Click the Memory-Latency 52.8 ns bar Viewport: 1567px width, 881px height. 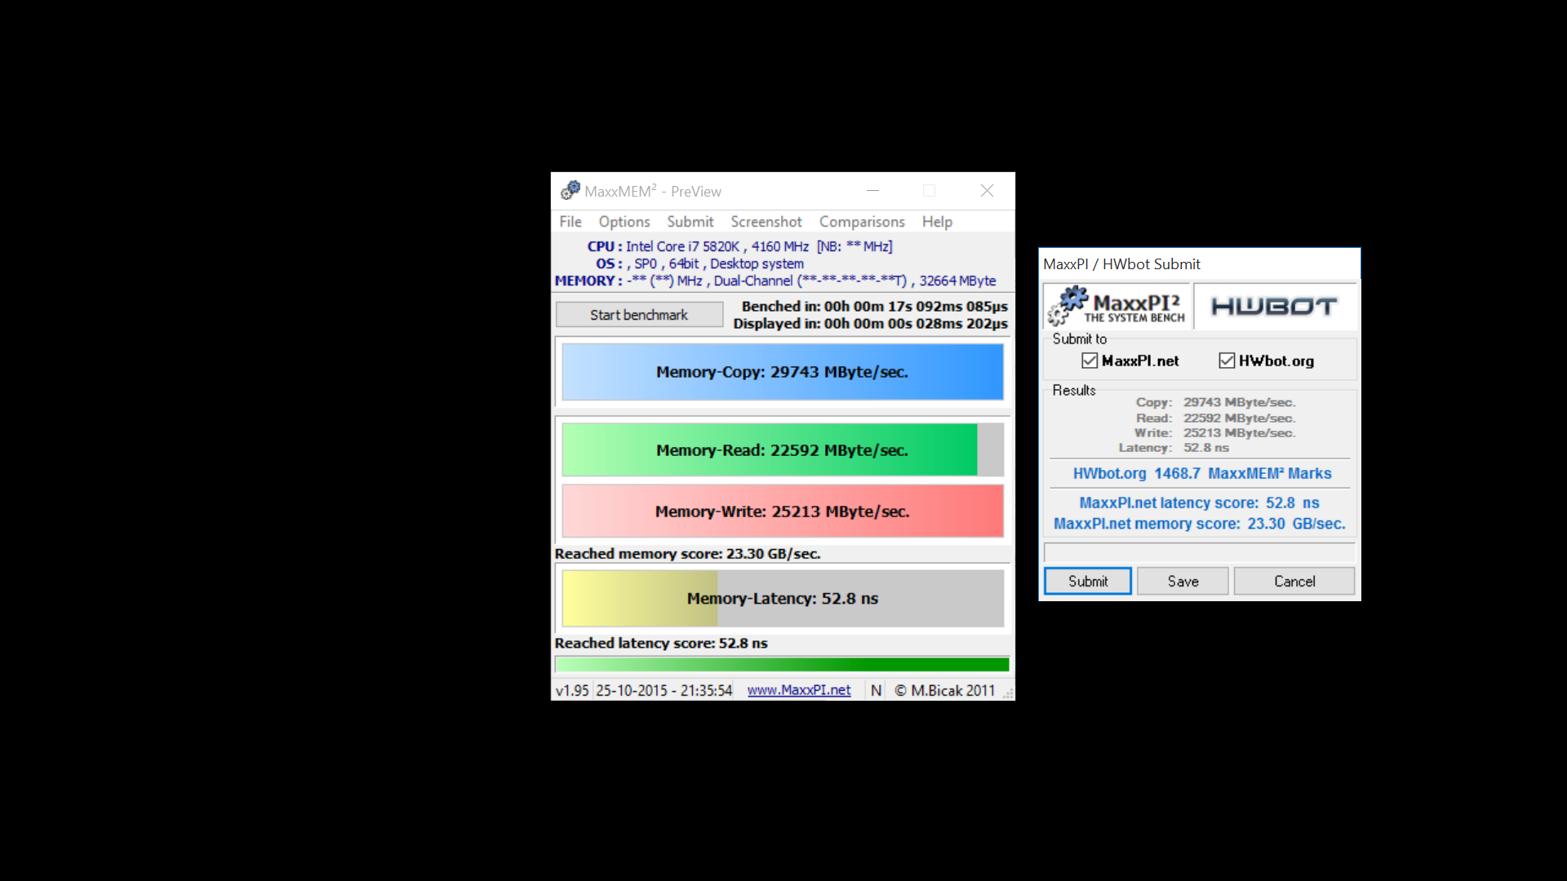click(x=782, y=599)
